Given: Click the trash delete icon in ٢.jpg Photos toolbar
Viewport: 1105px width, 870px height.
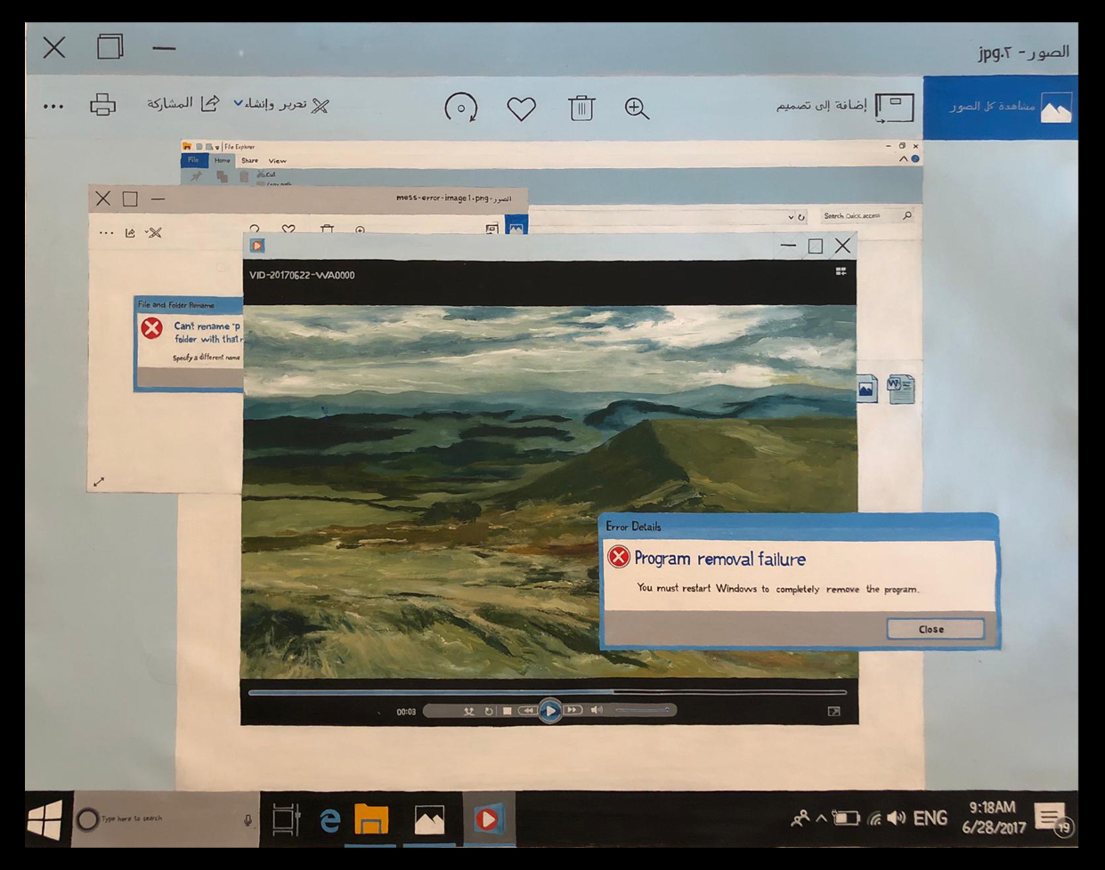Looking at the screenshot, I should (581, 108).
